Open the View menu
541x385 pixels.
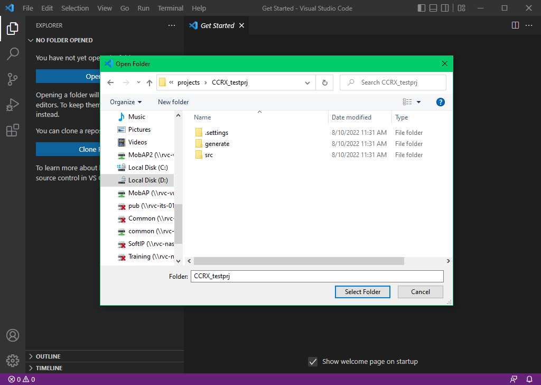pyautogui.click(x=104, y=8)
